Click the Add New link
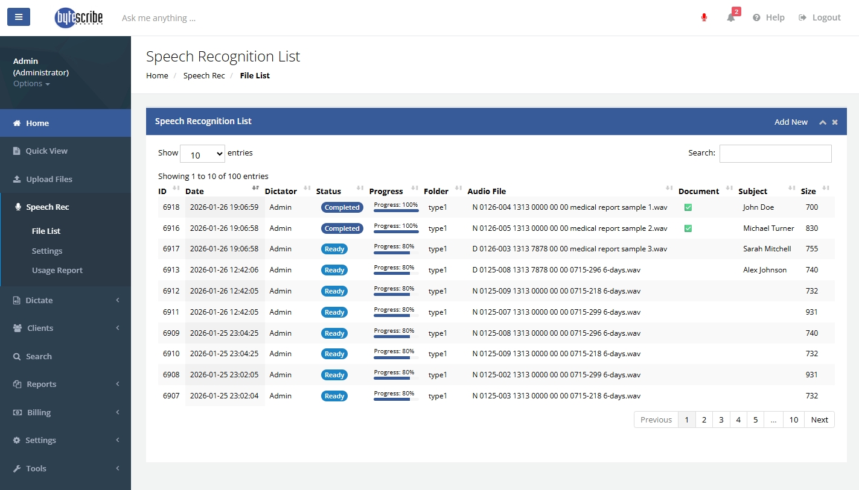859x490 pixels. click(x=791, y=122)
